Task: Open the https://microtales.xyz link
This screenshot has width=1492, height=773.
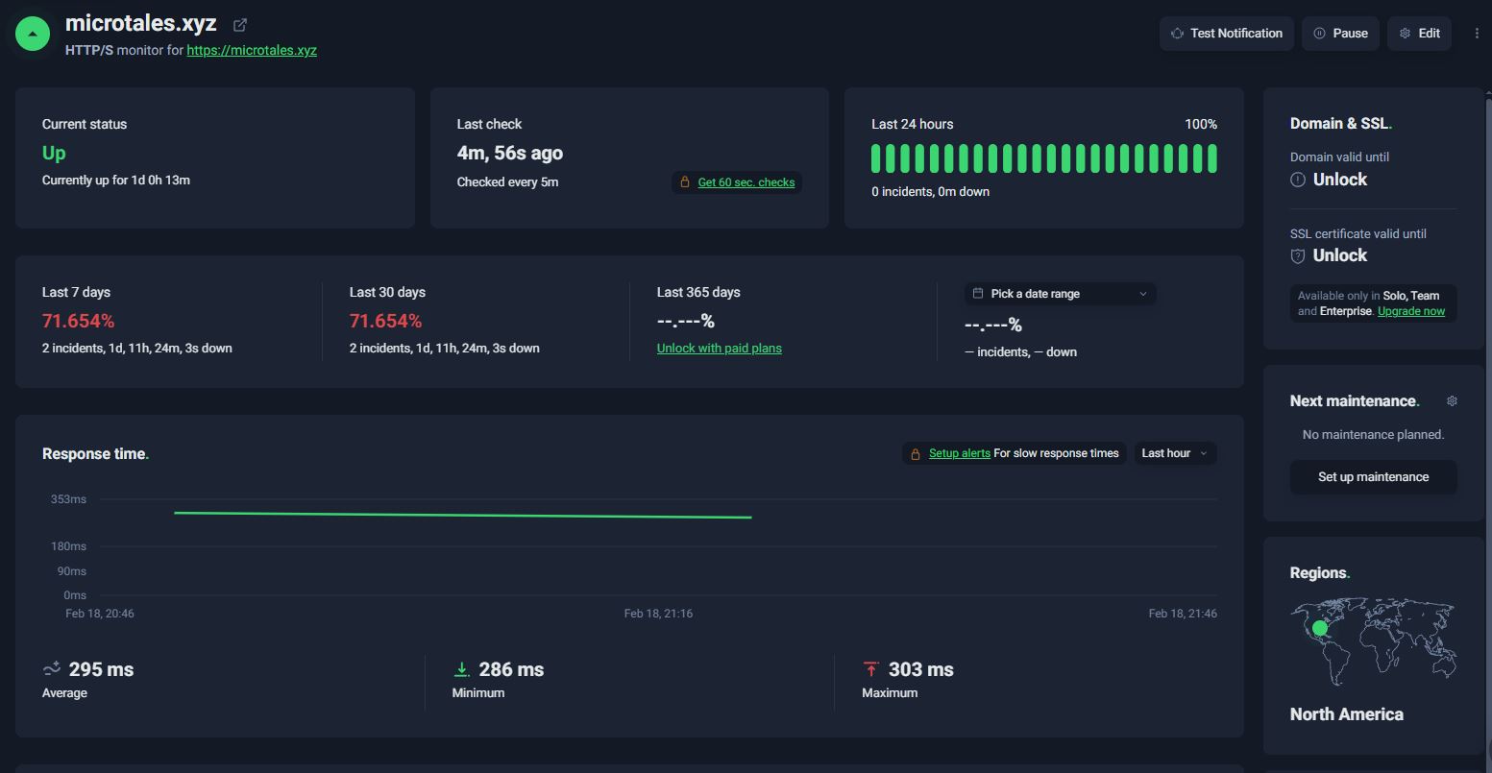Action: (252, 50)
